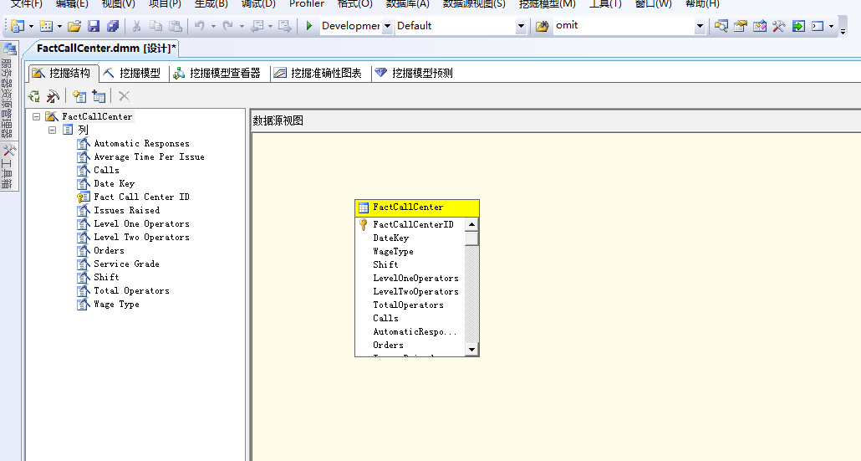Click the Add mining structure column icon
This screenshot has width=861, height=461.
tap(79, 97)
